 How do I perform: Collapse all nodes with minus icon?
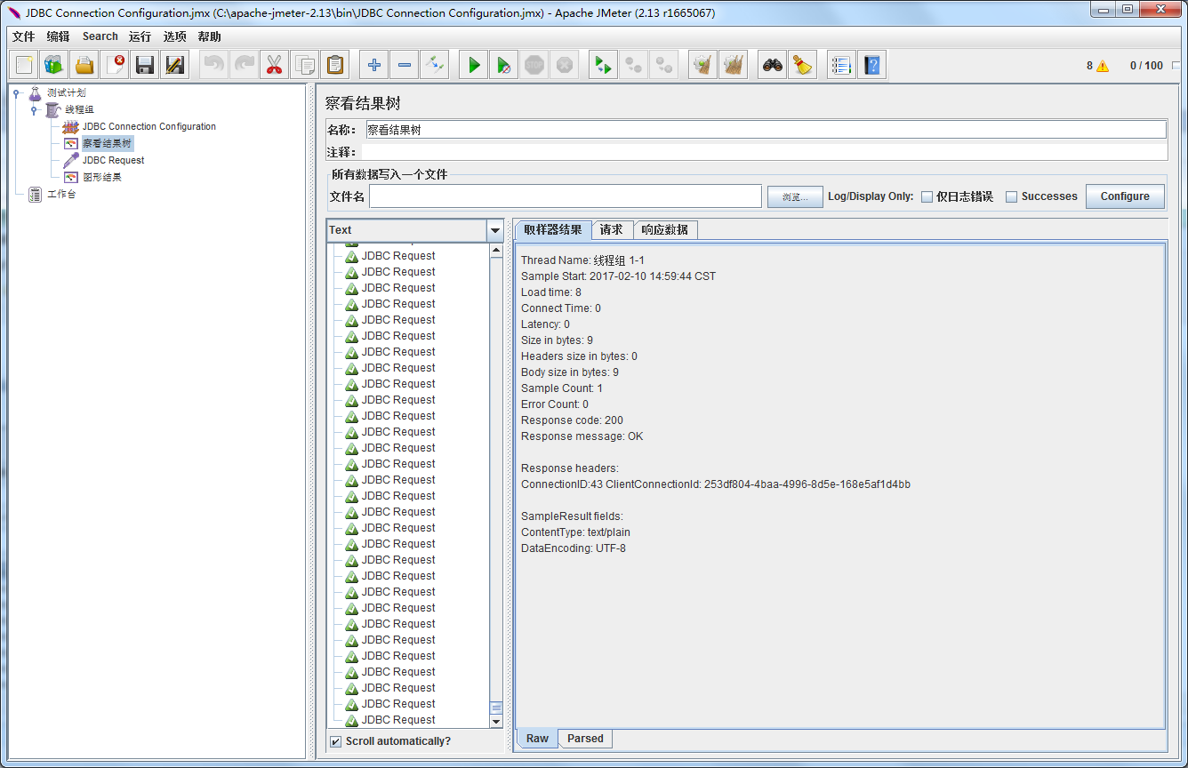405,65
